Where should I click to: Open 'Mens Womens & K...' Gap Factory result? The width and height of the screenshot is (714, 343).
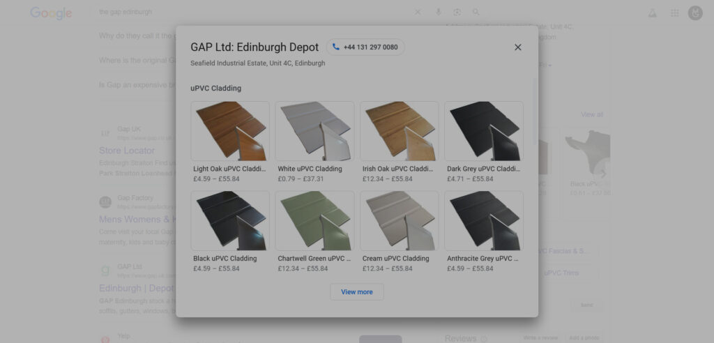click(x=137, y=220)
